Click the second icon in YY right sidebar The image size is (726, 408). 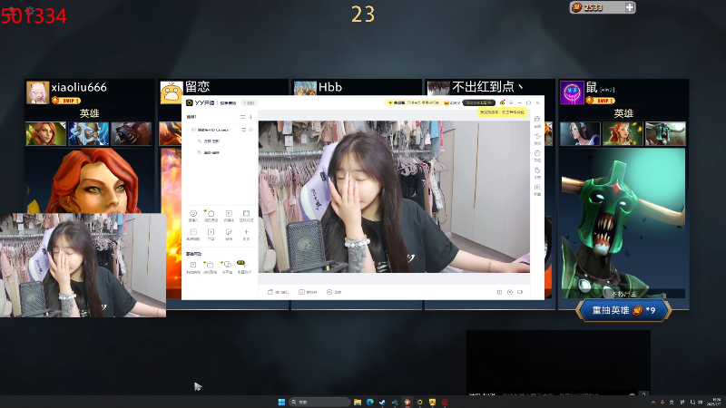(537, 139)
